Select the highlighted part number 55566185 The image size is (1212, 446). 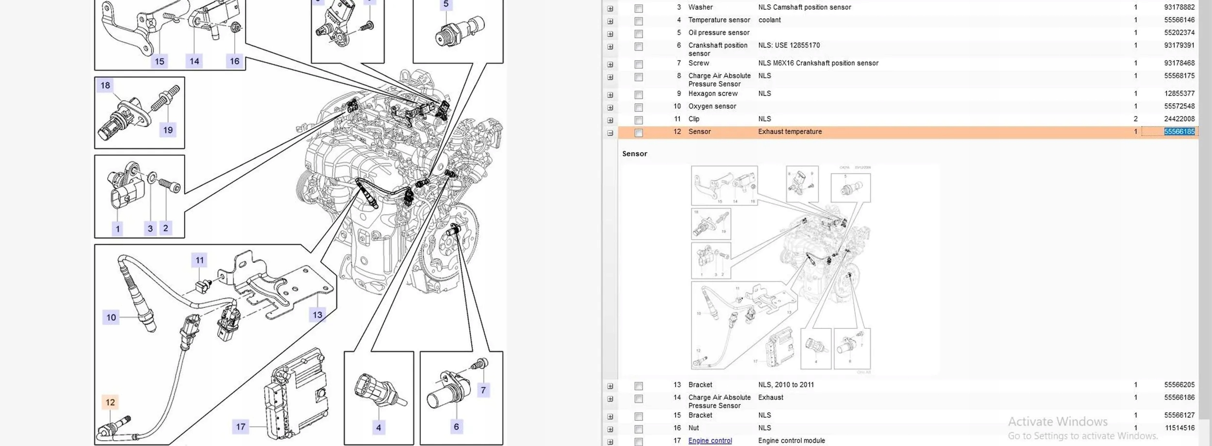1179,132
